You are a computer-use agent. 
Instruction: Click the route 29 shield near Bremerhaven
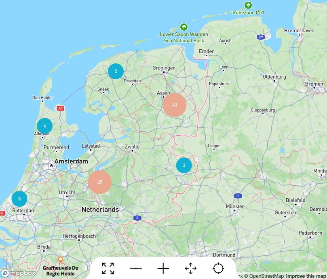click(260, 36)
